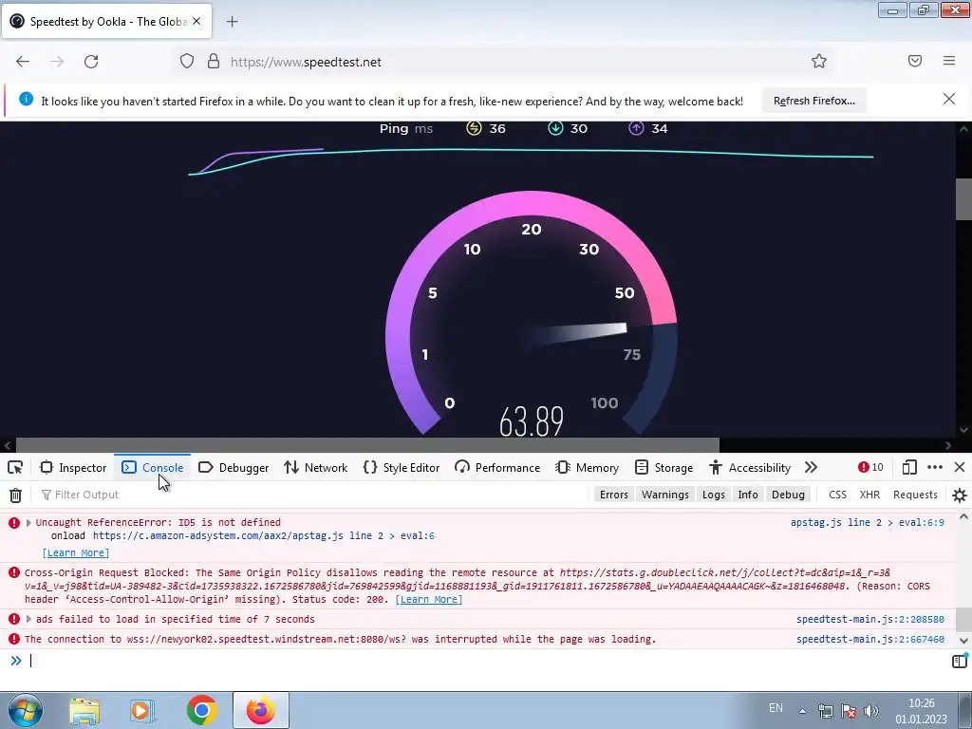Viewport: 972px width, 729px height.
Task: Click the idle ping latency icon
Action: pos(474,128)
